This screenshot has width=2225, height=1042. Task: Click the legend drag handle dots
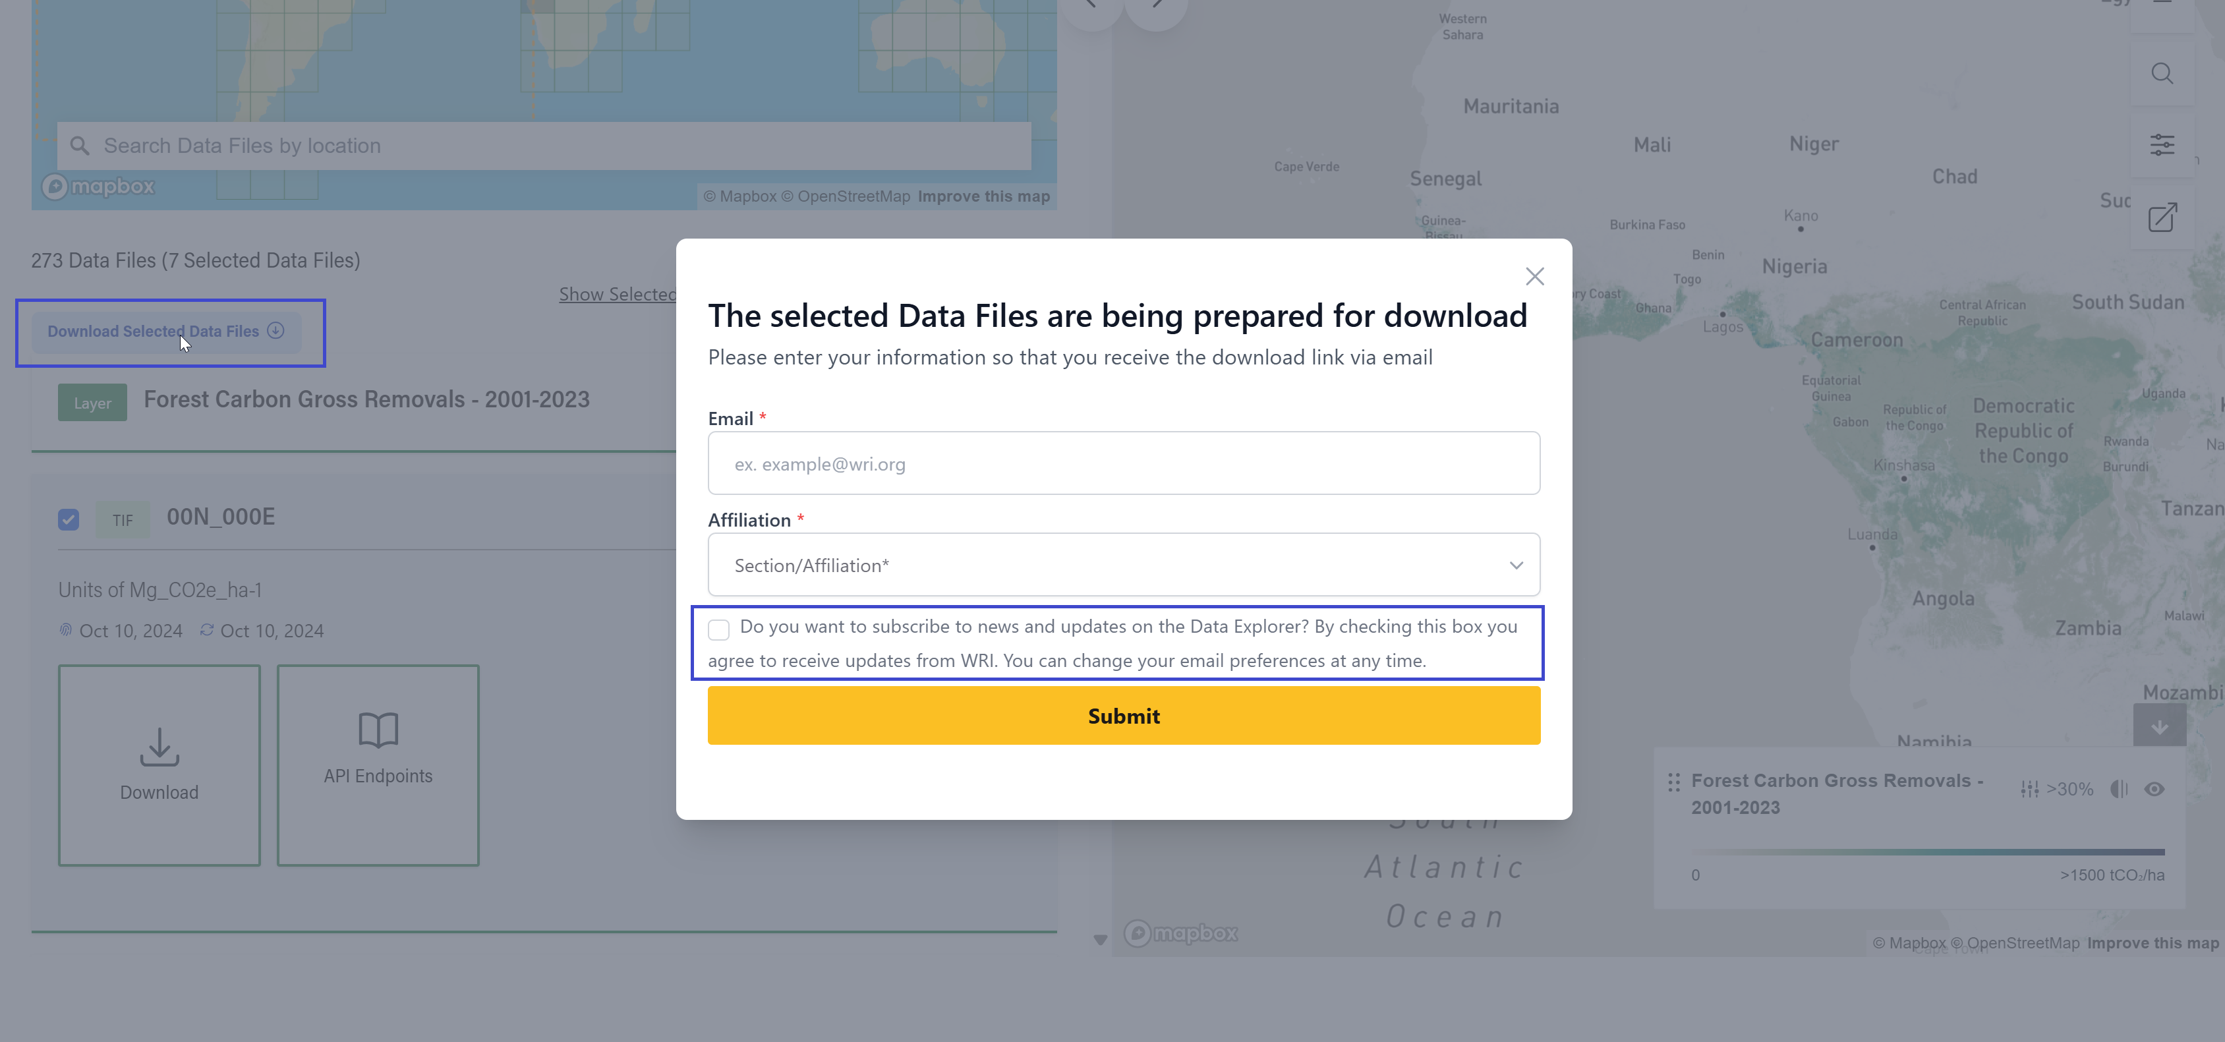[1673, 782]
